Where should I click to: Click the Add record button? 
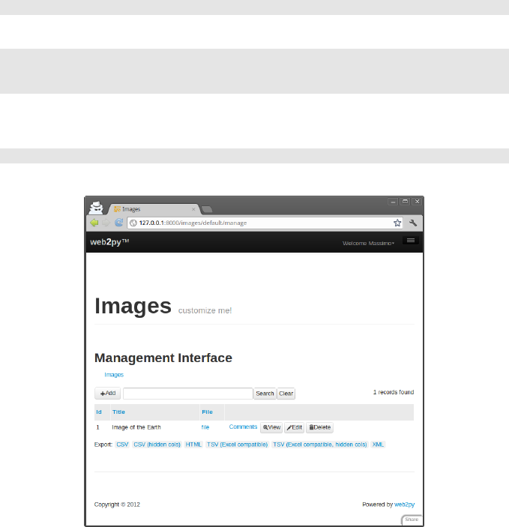[108, 394]
